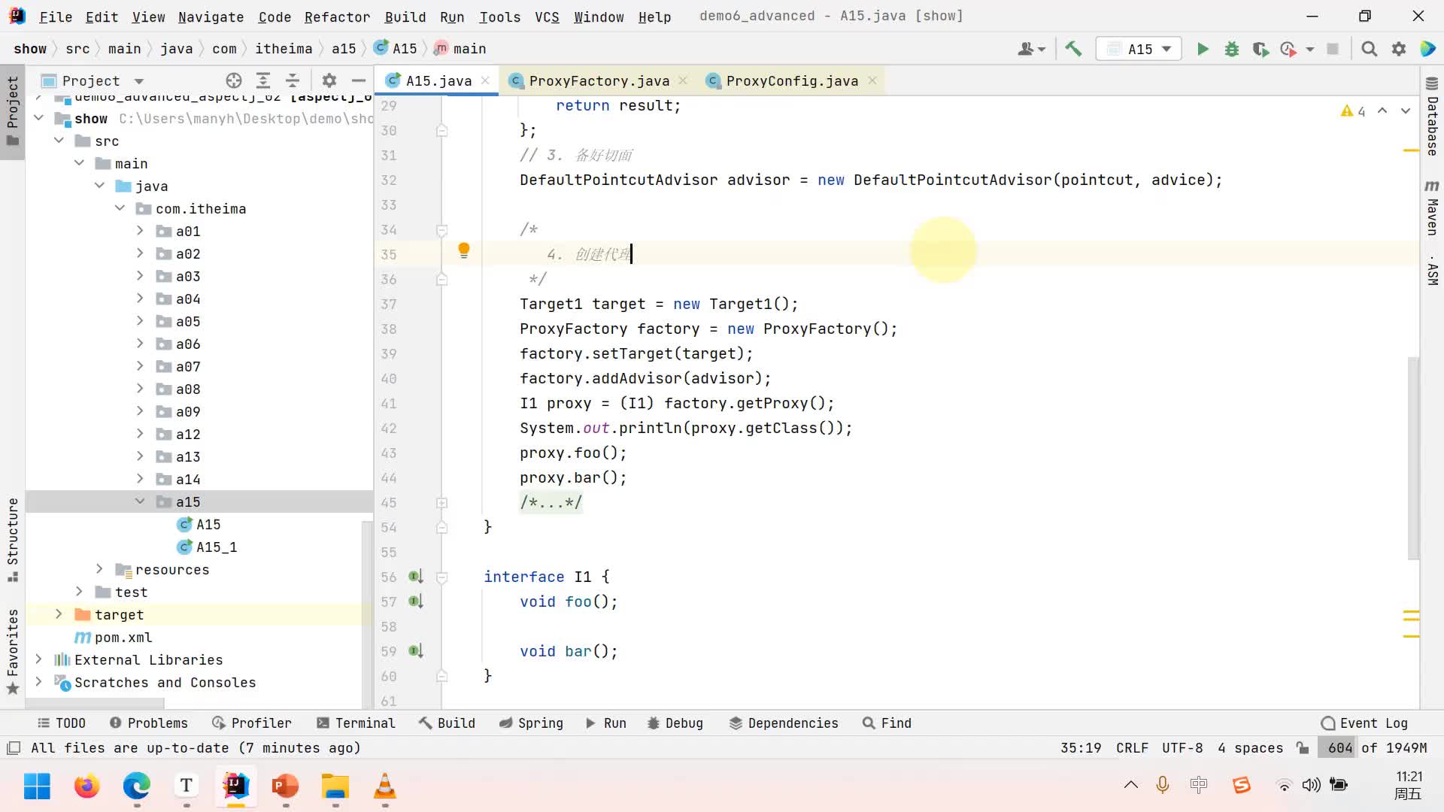This screenshot has width=1444, height=812.
Task: Toggle the Dependencies panel view
Action: [793, 723]
